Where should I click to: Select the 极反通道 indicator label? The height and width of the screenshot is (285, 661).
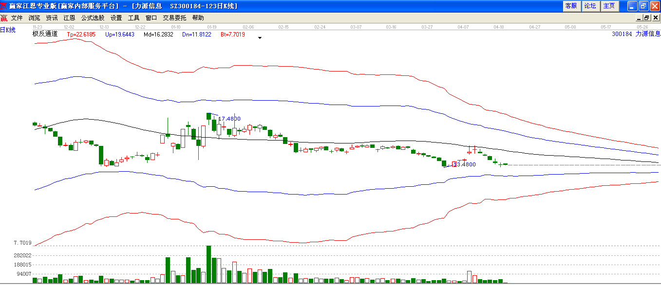pos(45,34)
